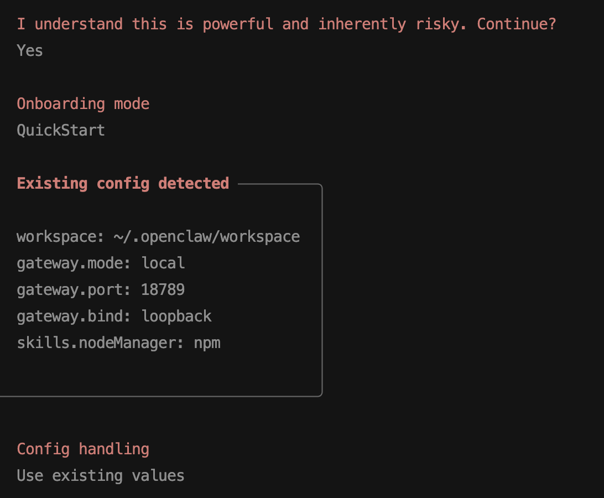The image size is (604, 498).
Task: Select the "Config handling" heading
Action: [83, 449]
